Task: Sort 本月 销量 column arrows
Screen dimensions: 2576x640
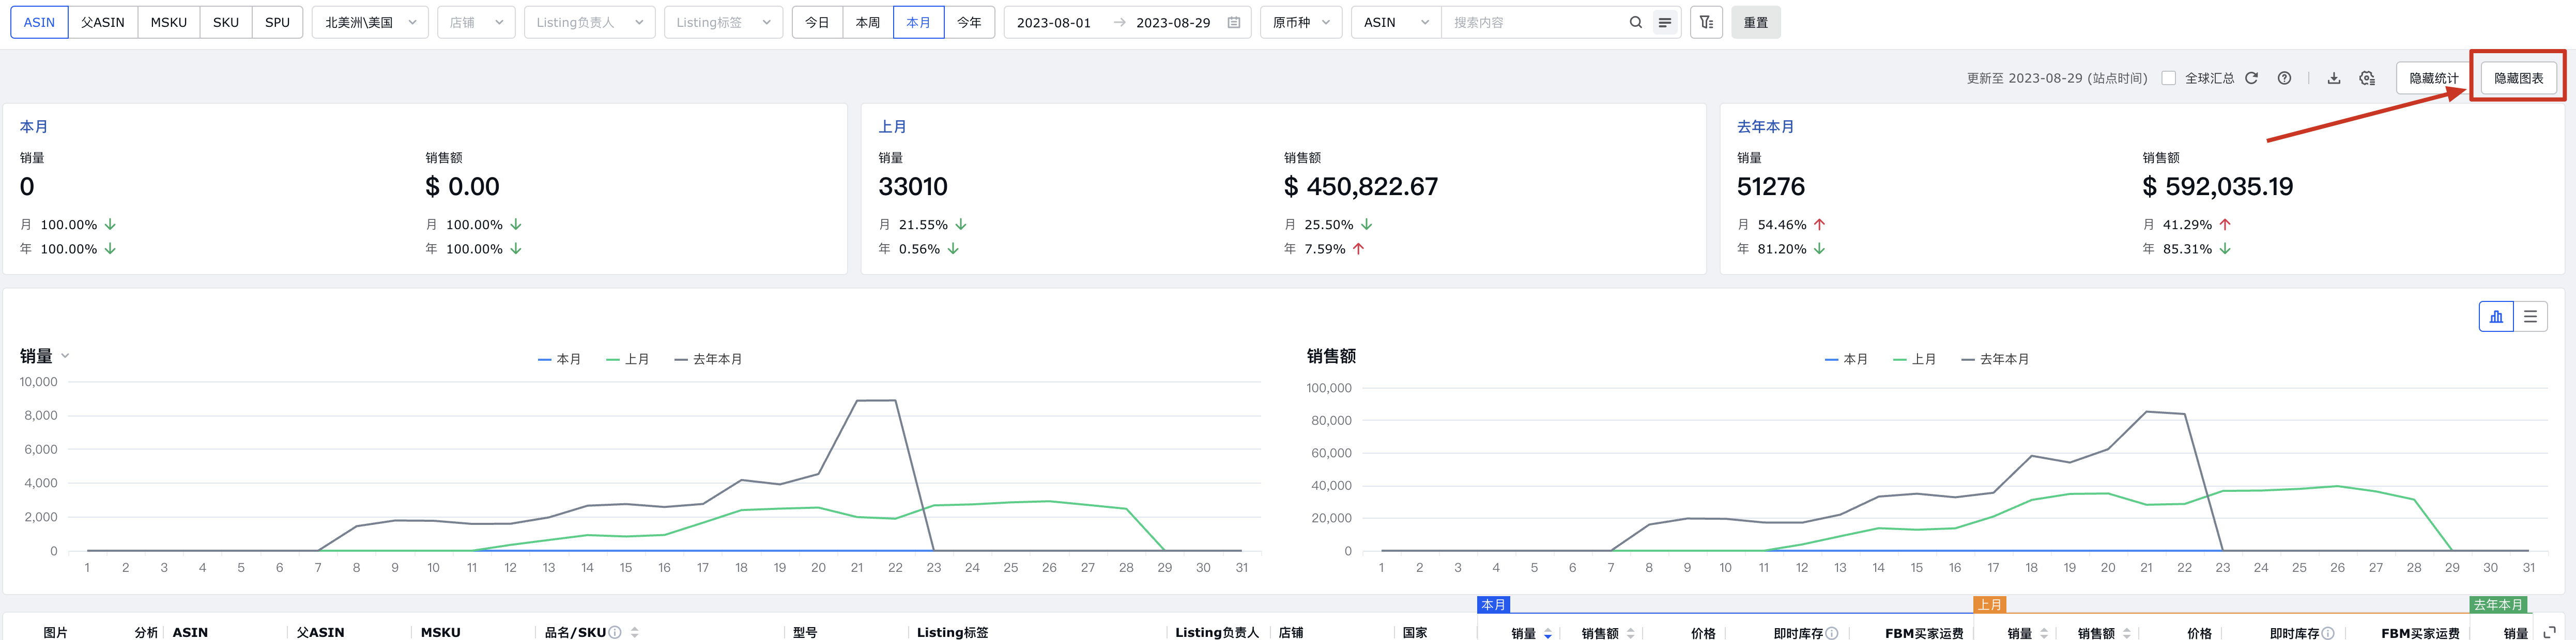Action: tap(1548, 633)
